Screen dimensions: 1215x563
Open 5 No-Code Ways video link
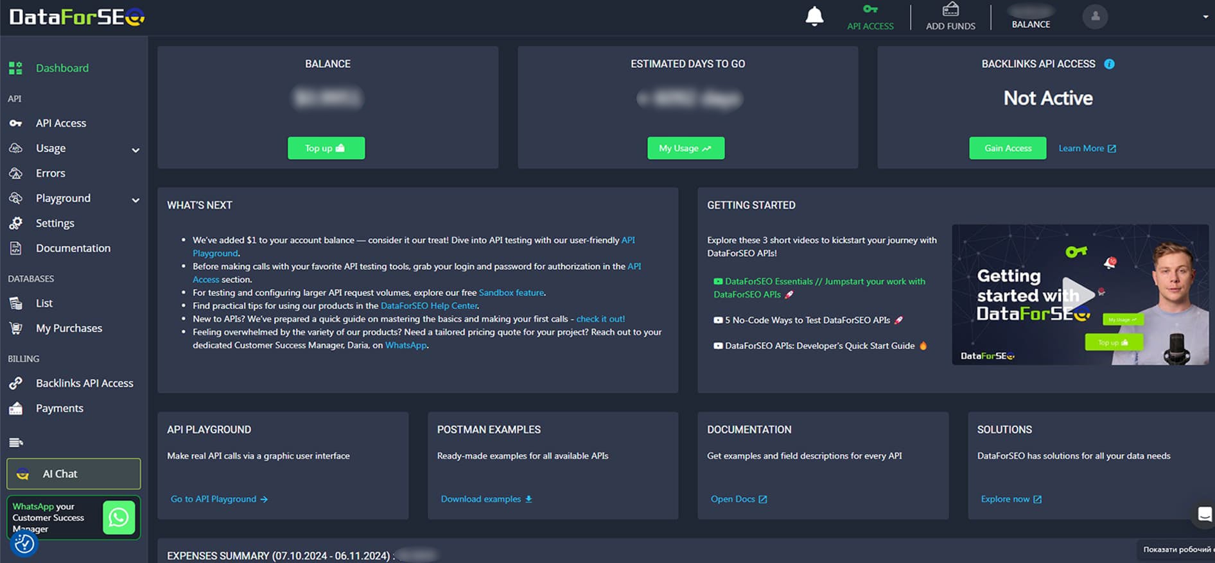click(x=808, y=320)
